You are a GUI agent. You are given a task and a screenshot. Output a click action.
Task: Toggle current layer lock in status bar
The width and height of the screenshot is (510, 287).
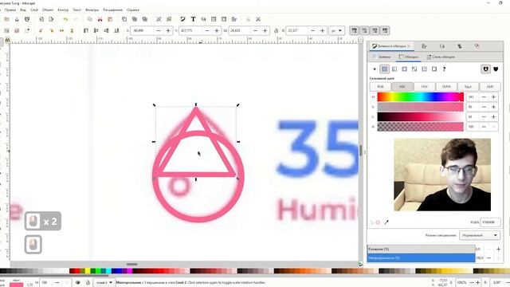88,283
